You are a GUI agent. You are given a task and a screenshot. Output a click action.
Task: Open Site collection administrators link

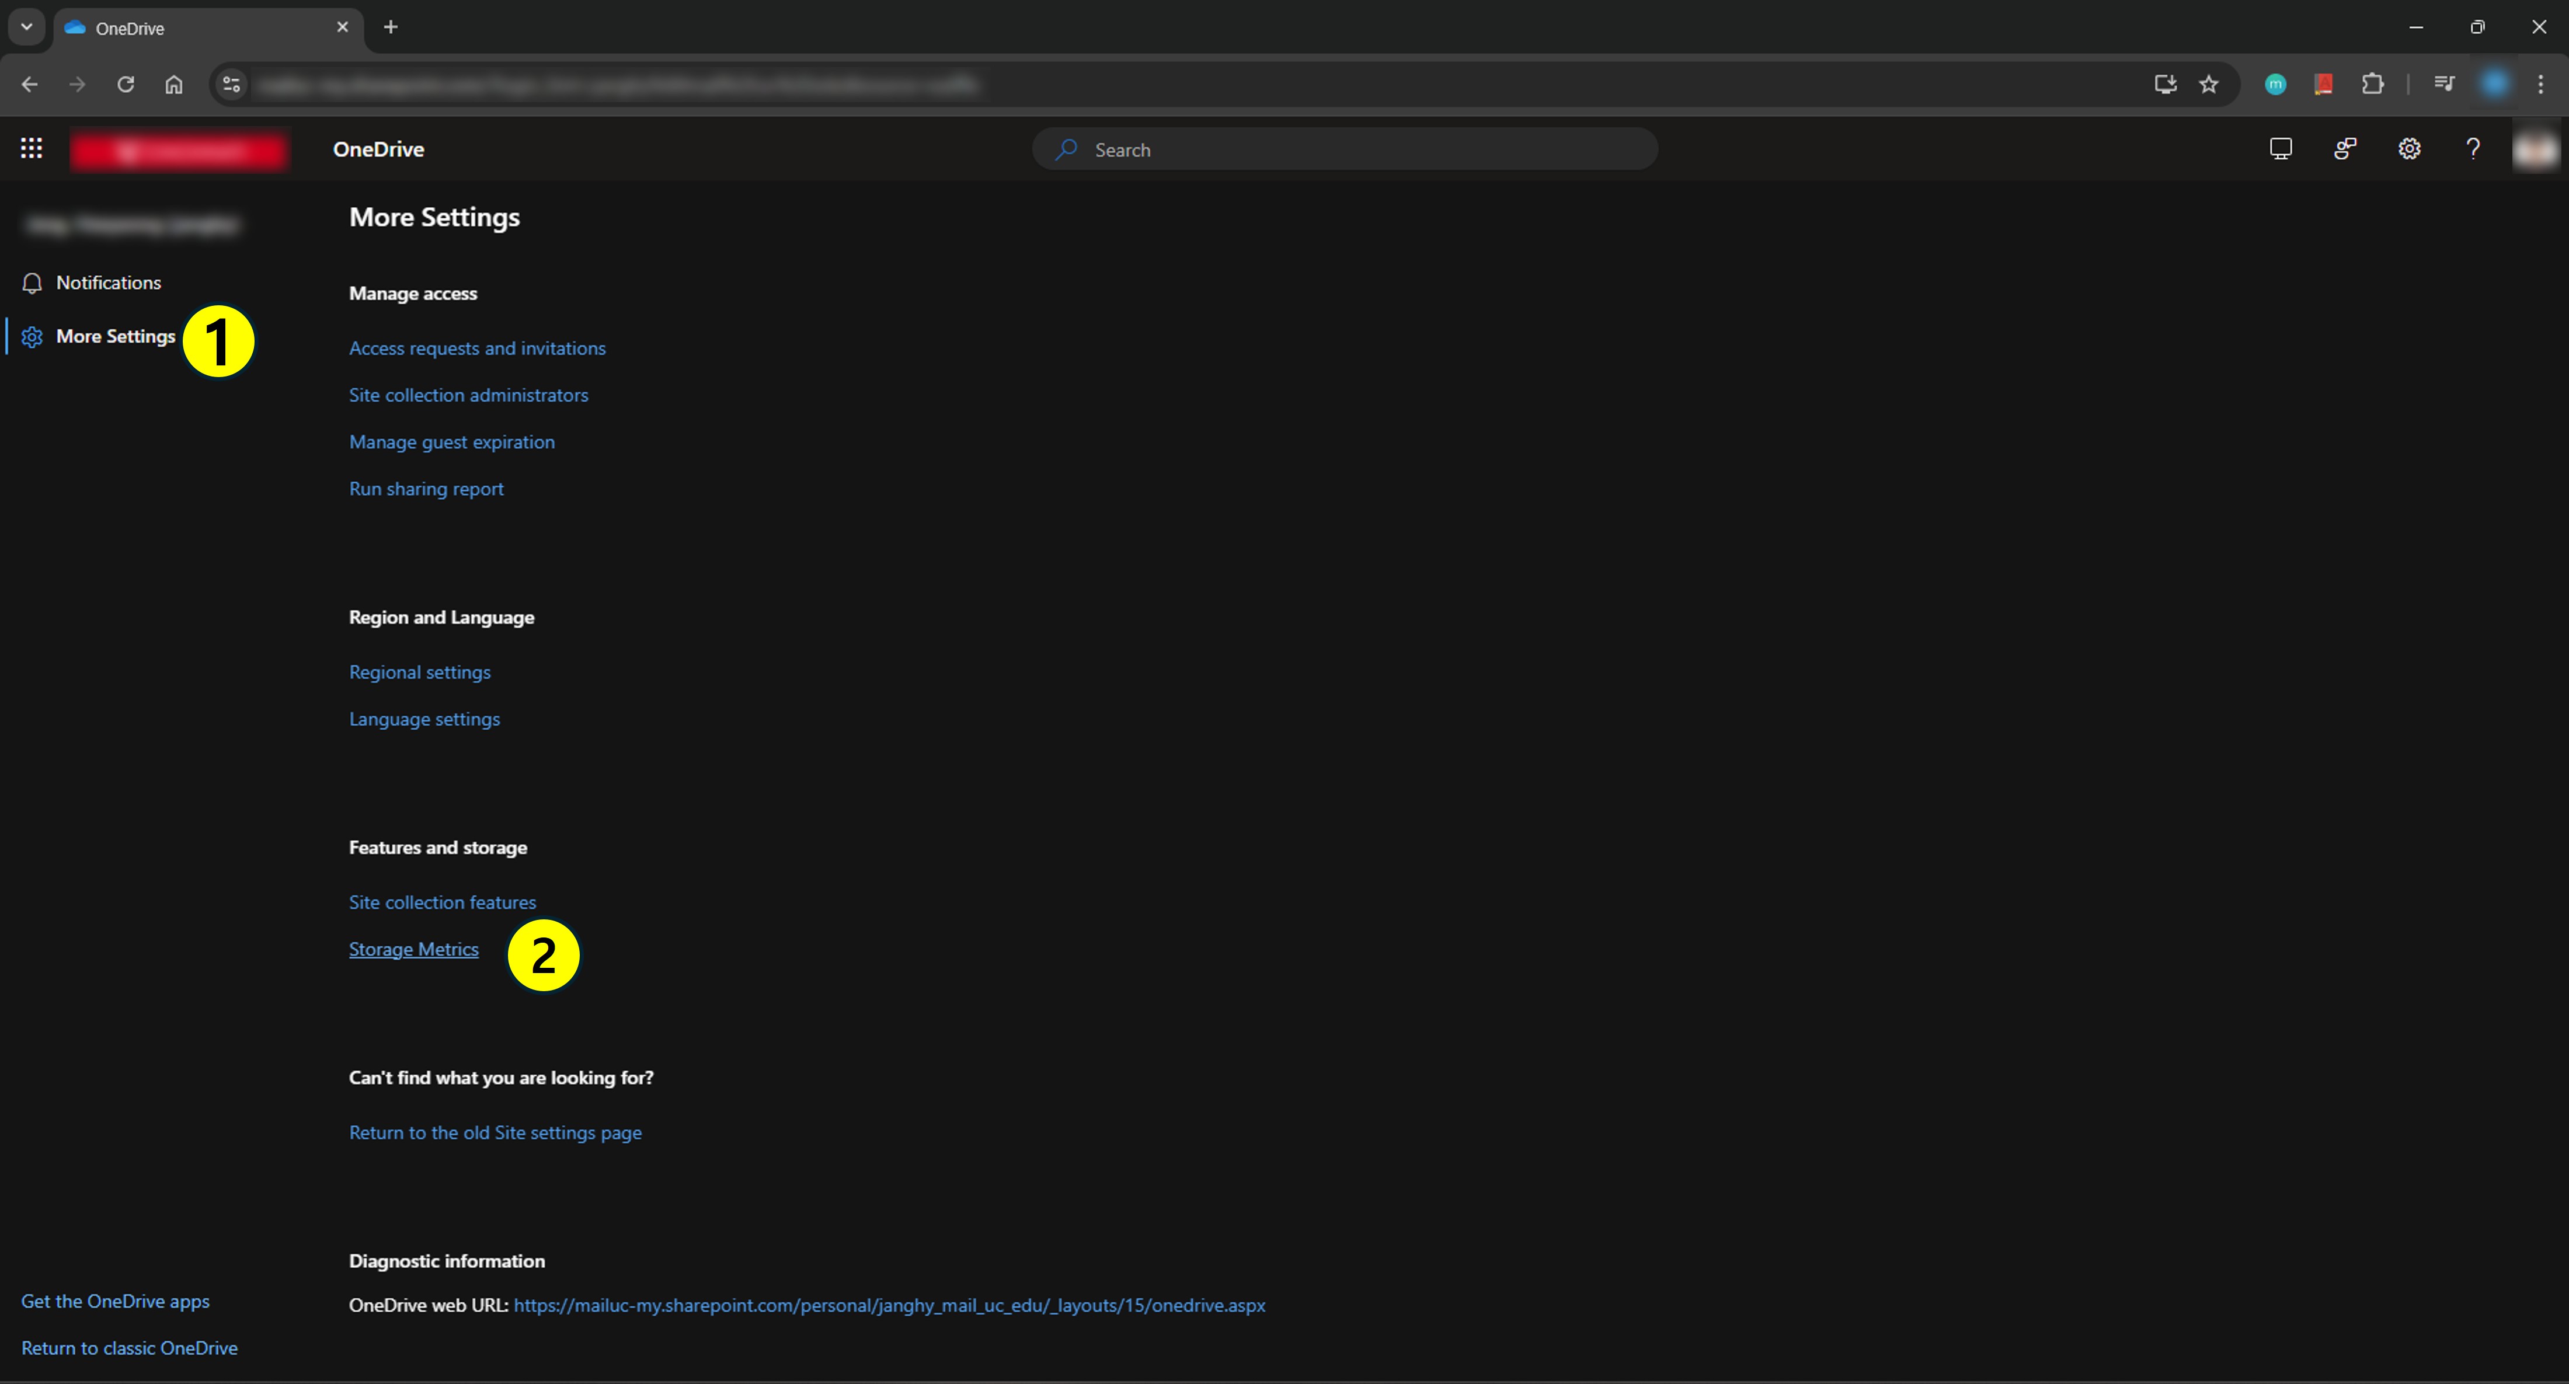pyautogui.click(x=468, y=395)
